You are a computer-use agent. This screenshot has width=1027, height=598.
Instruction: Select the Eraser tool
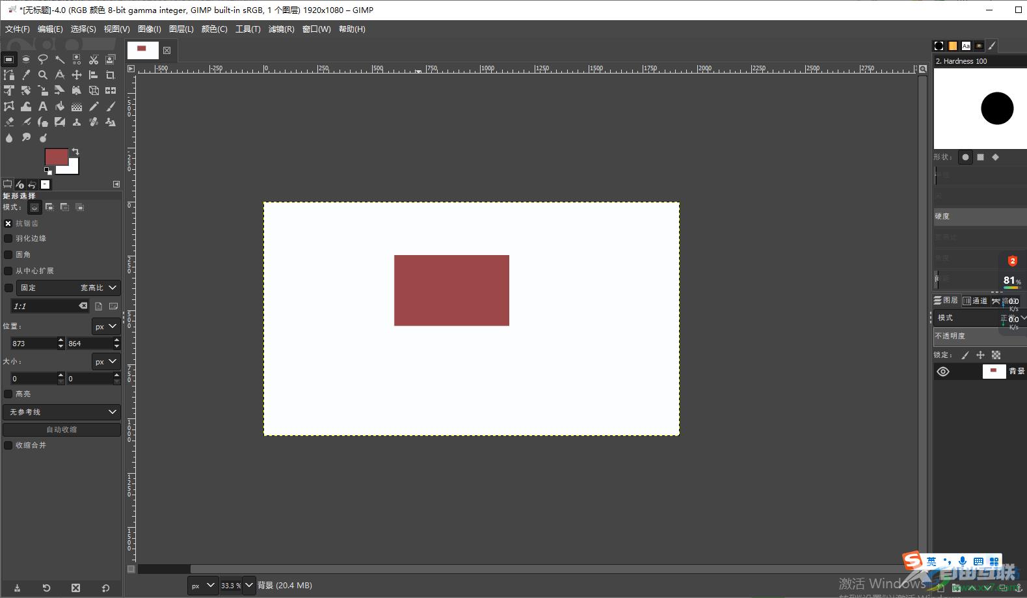[9, 122]
